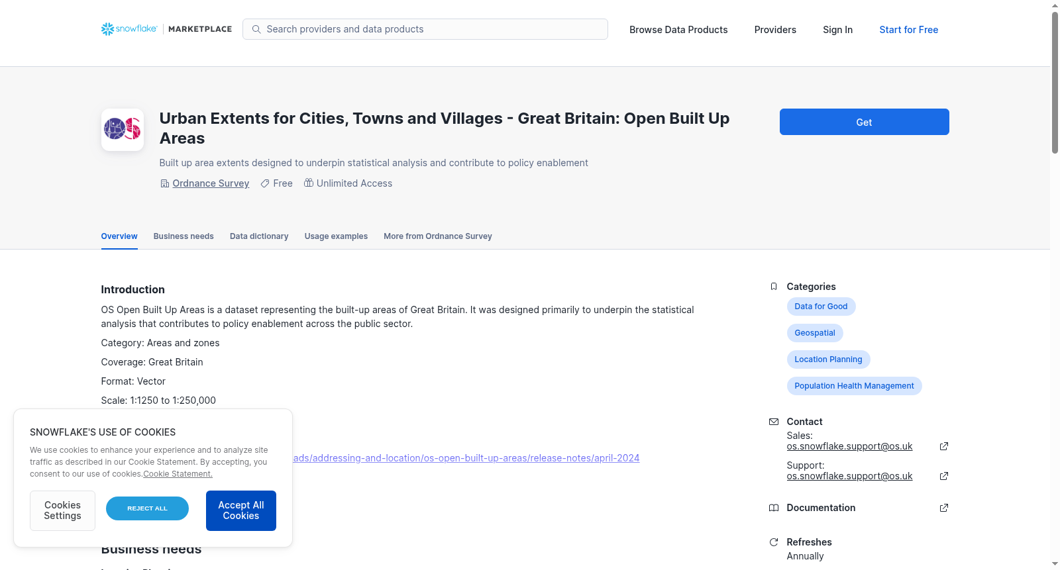Click the Refreshes circular arrow icon
The image size is (1060, 570).
point(774,542)
